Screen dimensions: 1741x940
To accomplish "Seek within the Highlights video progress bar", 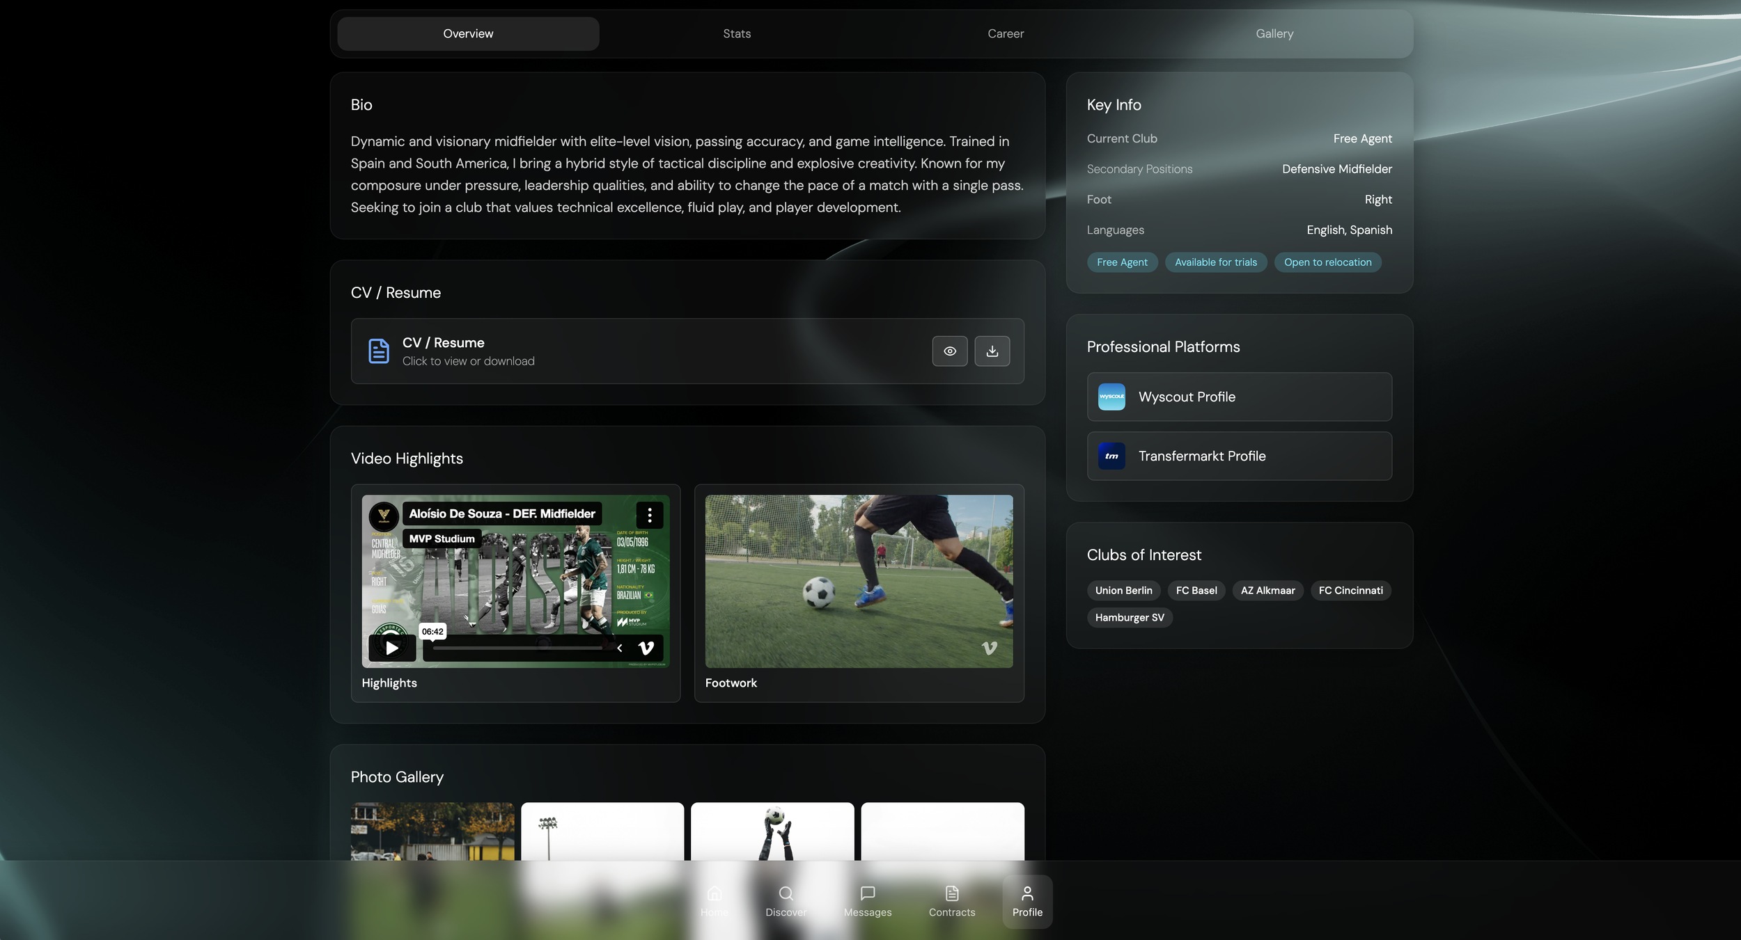I will click(x=517, y=648).
